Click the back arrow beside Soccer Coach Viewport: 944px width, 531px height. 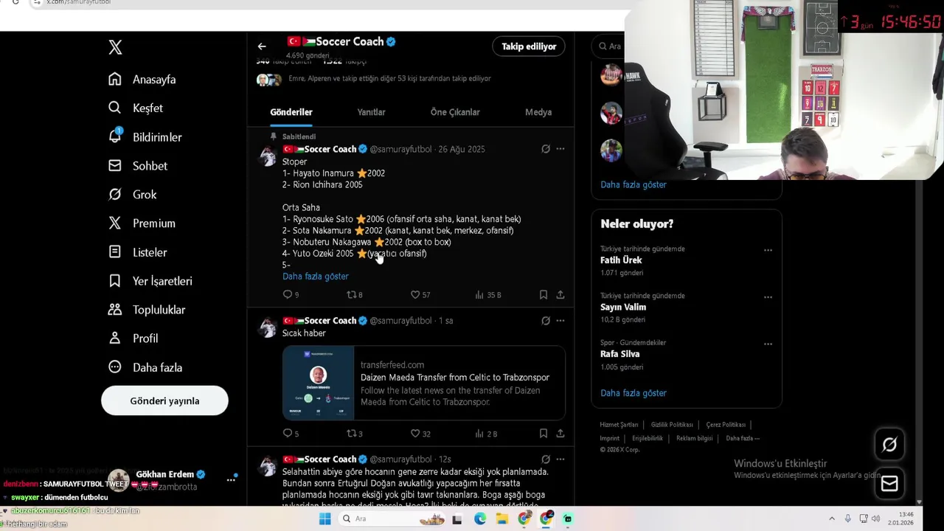[262, 46]
